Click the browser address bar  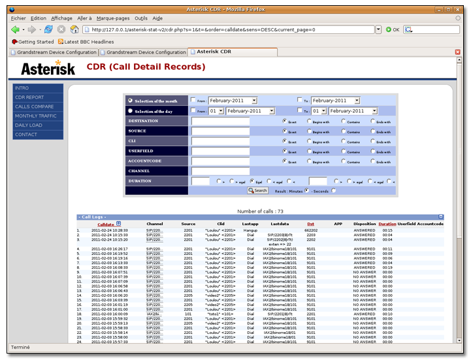tap(228, 30)
